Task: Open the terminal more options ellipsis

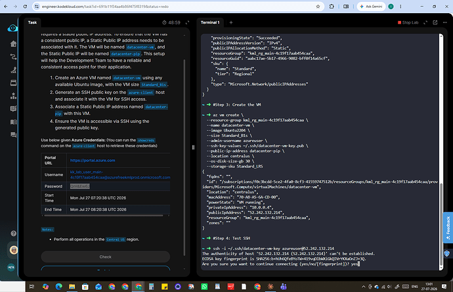Action: (445, 22)
